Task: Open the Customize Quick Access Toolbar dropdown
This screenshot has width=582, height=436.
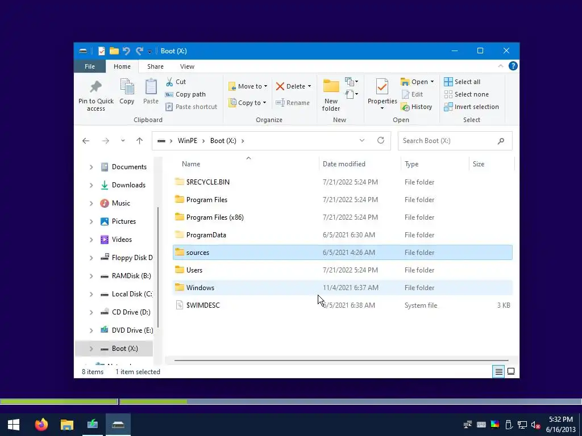Action: [x=149, y=52]
